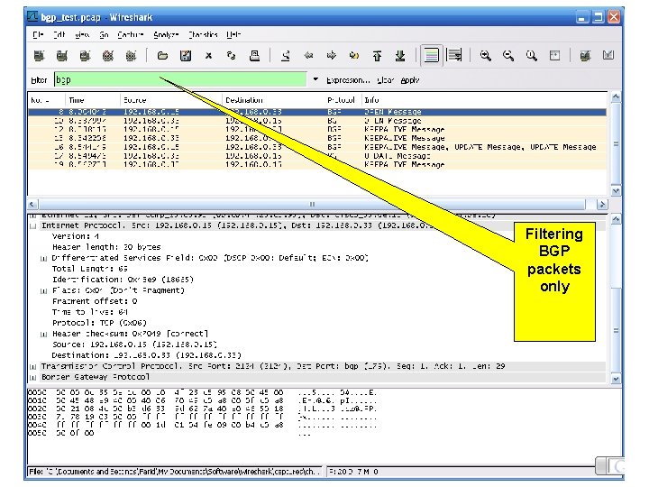Expand the Flags: 0x04 node
This screenshot has width=649, height=487.
[43, 290]
